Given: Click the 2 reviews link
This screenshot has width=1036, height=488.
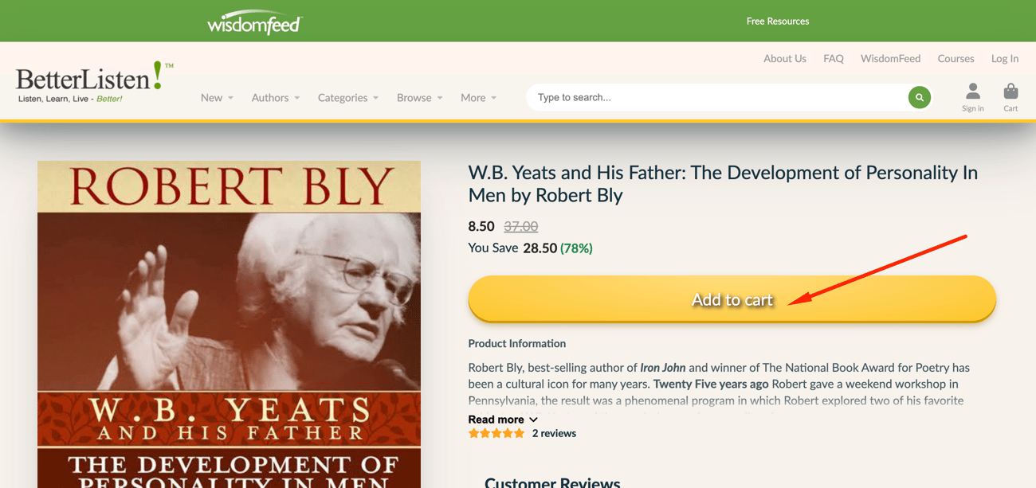Looking at the screenshot, I should 554,433.
